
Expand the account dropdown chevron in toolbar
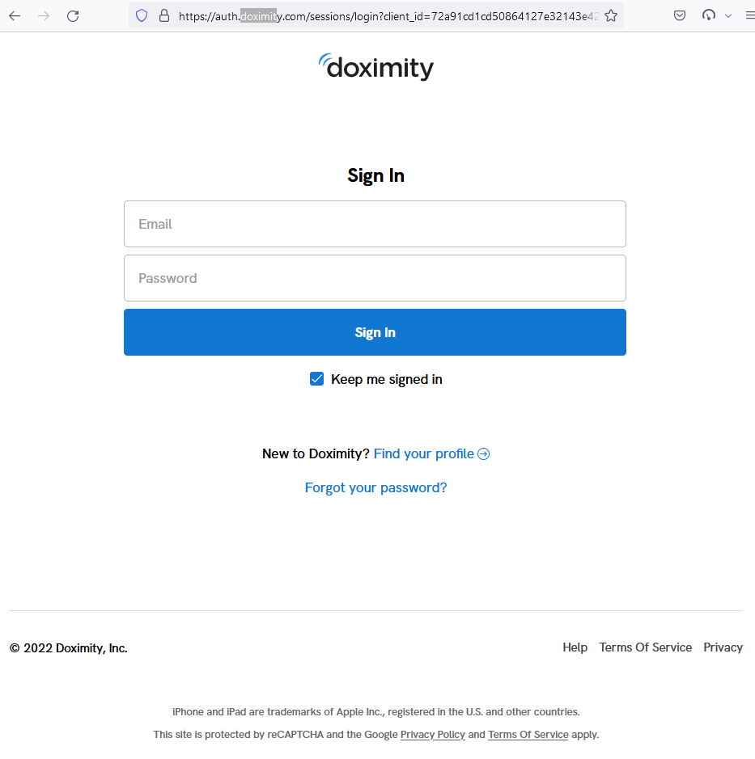coord(727,15)
